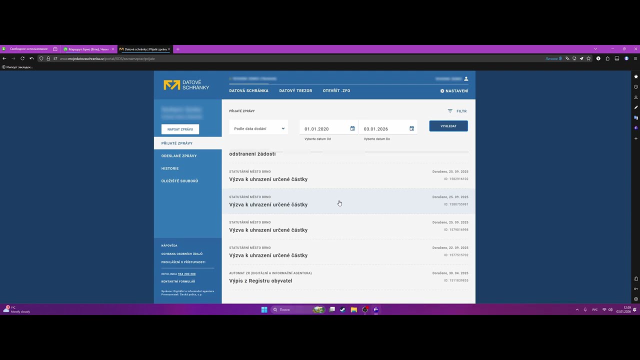The image size is (640, 360).
Task: Open Windows Start menu
Action: pos(264,309)
